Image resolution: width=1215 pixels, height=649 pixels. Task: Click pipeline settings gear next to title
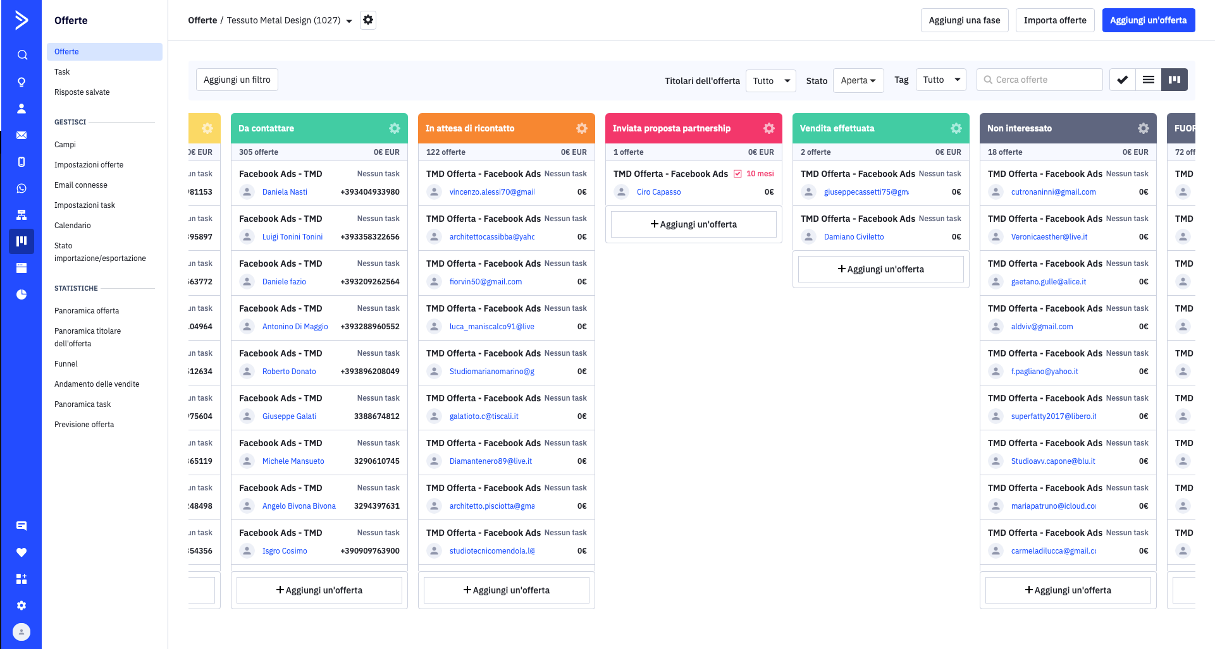[368, 20]
